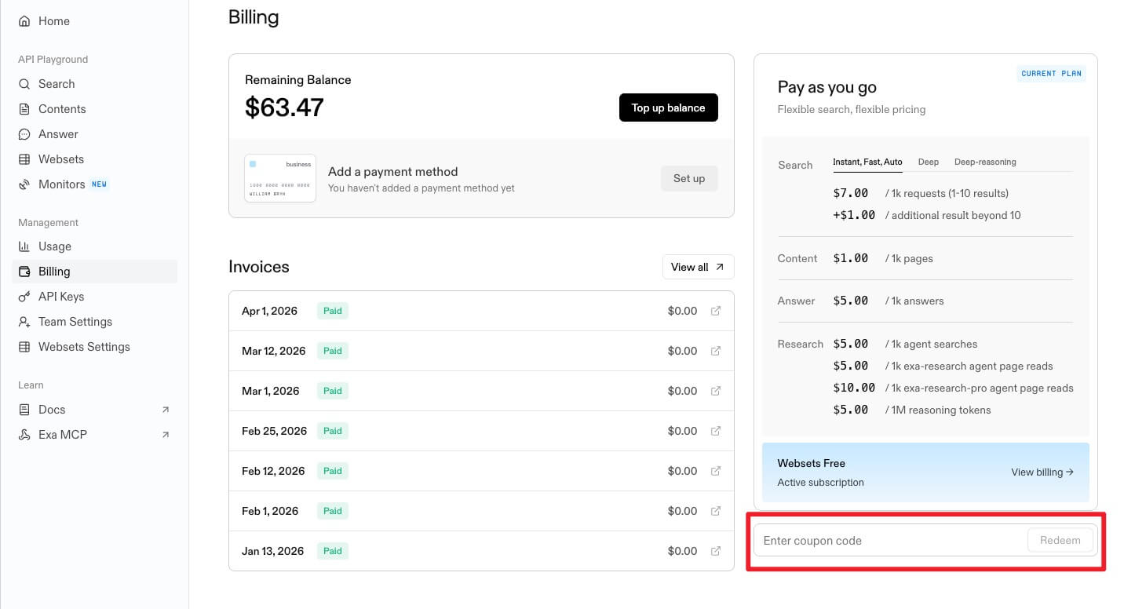Click the $63.47 remaining balance amount
This screenshot has height=609, width=1124.
284,108
